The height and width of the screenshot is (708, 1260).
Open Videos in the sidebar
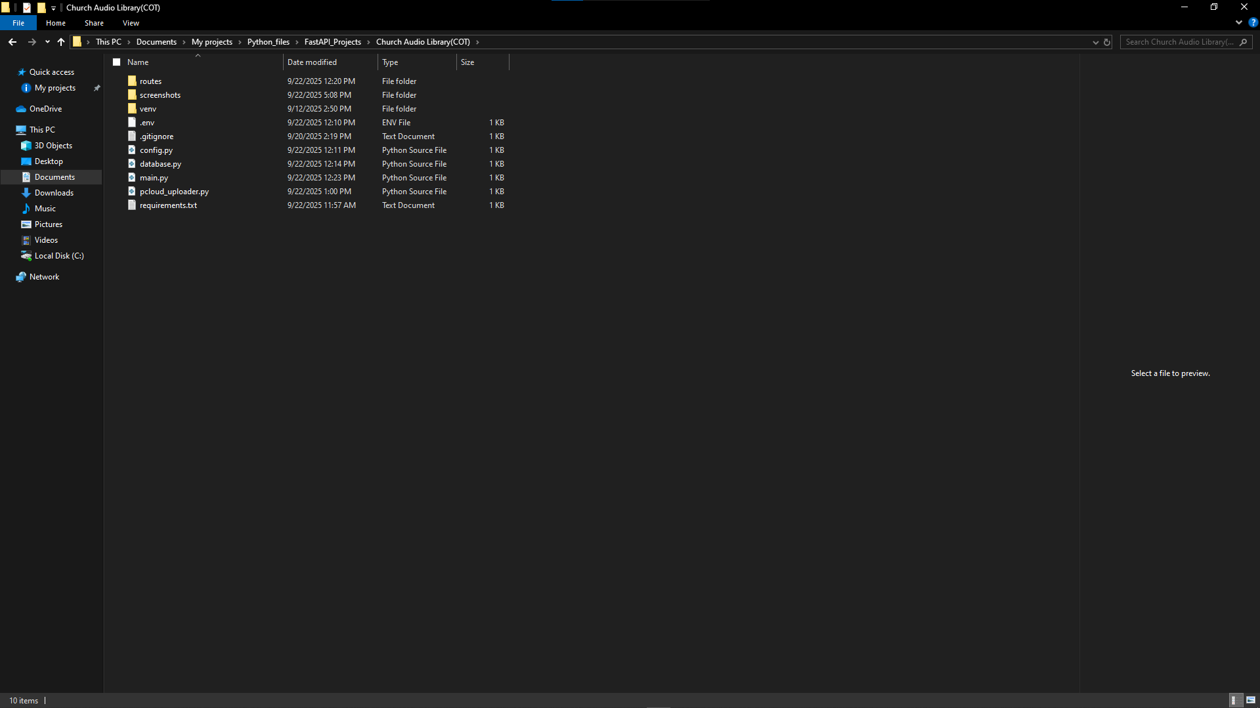coord(46,240)
